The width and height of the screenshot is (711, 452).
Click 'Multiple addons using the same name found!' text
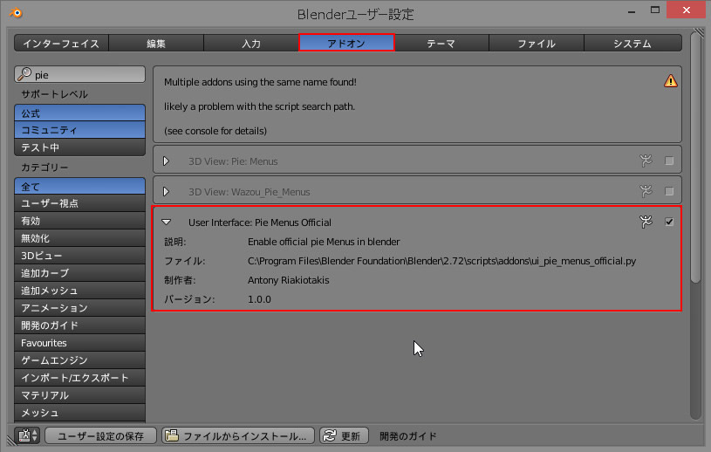pos(260,82)
